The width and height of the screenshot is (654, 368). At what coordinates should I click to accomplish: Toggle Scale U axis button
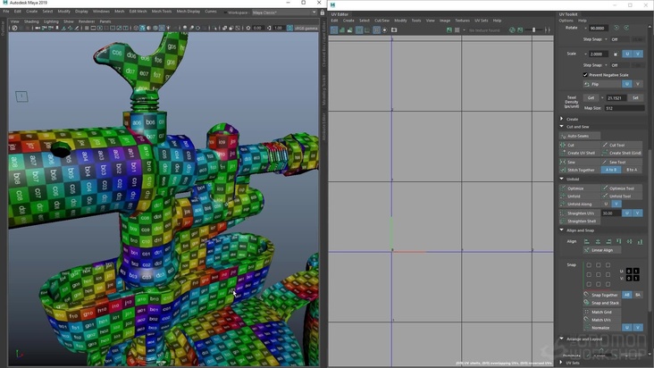click(627, 54)
